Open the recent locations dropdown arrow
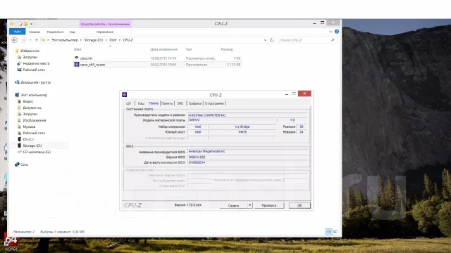Screen dimensions: 451x253 pyautogui.click(x=30, y=40)
